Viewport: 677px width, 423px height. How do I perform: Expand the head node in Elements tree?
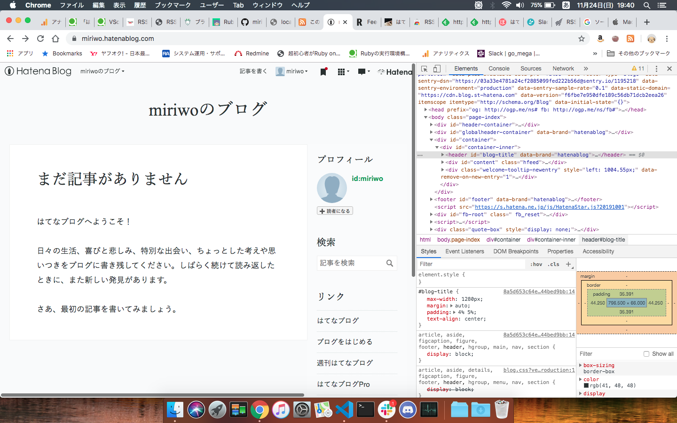tap(426, 110)
